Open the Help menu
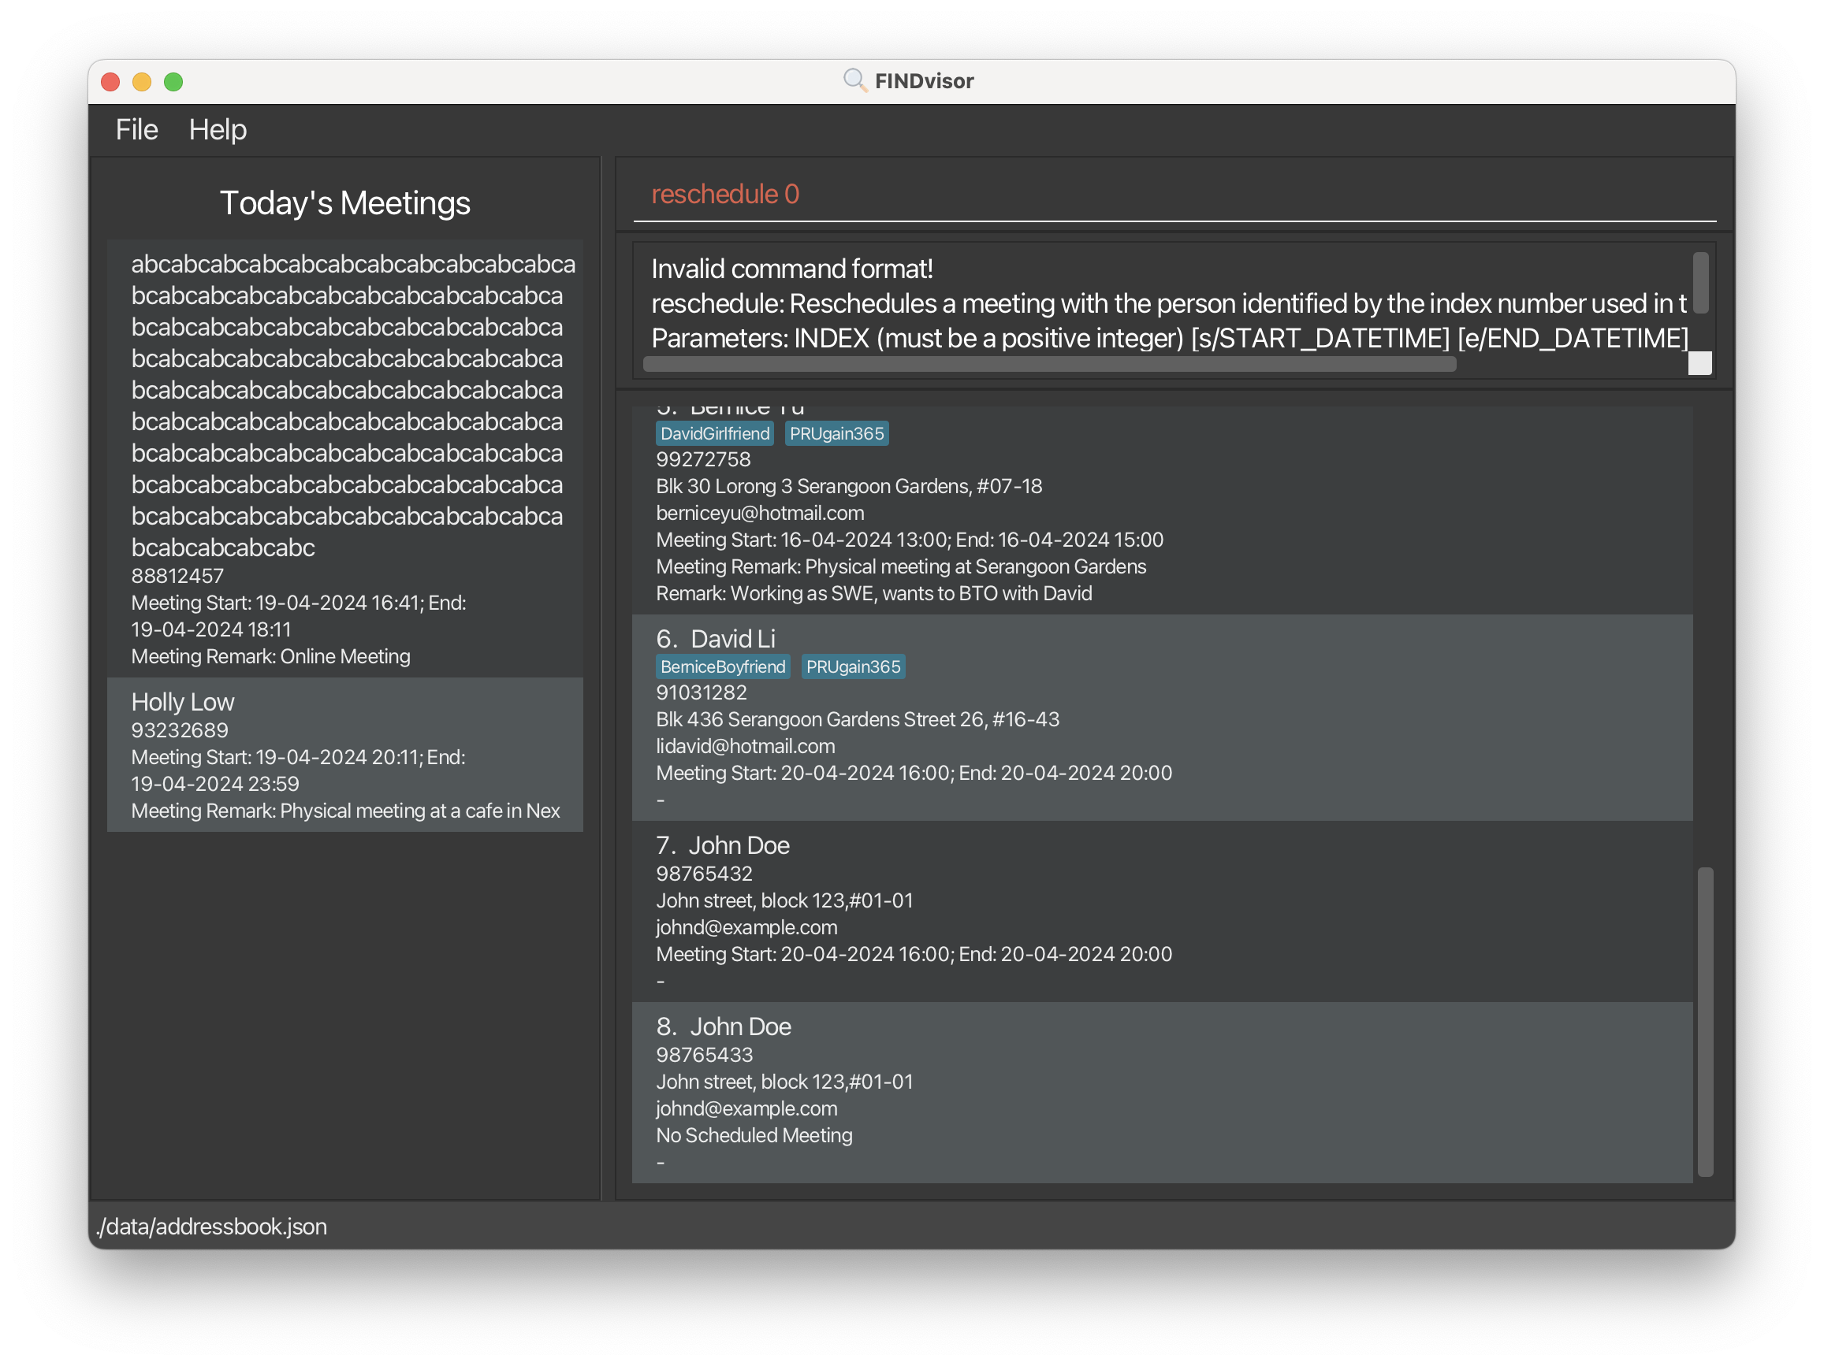The width and height of the screenshot is (1824, 1366). point(217,129)
